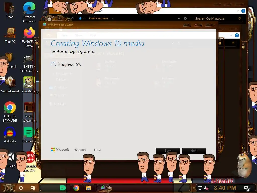Open the notification center icon
The height and width of the screenshot is (193, 257).
click(x=246, y=188)
